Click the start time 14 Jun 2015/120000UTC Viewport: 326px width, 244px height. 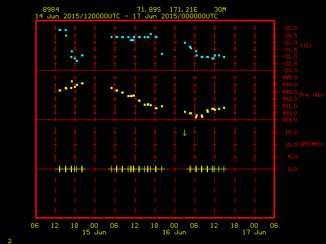[x=77, y=16]
